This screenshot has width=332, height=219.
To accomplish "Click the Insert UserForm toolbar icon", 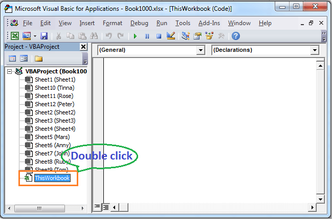I will click(x=27, y=36).
